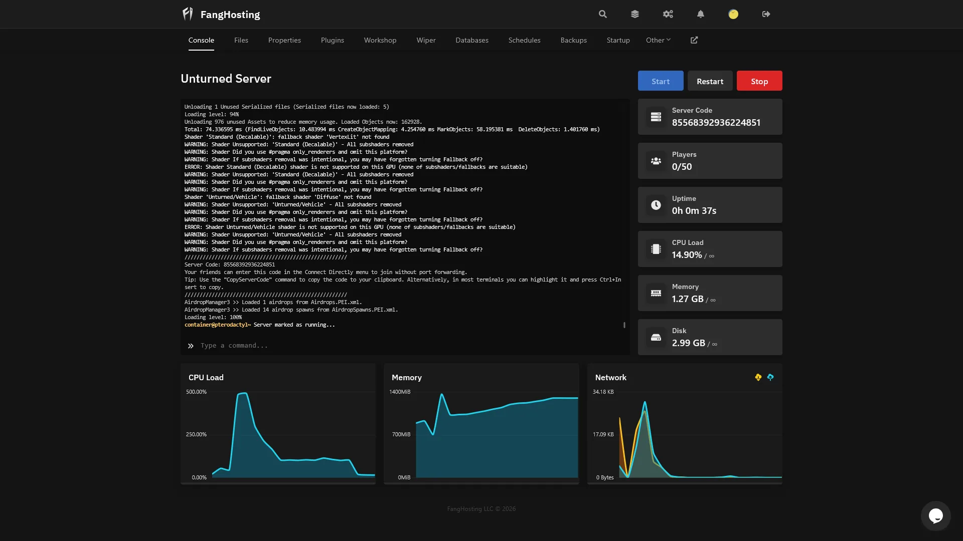Open the Schedules tab
The height and width of the screenshot is (541, 963).
[525, 40]
